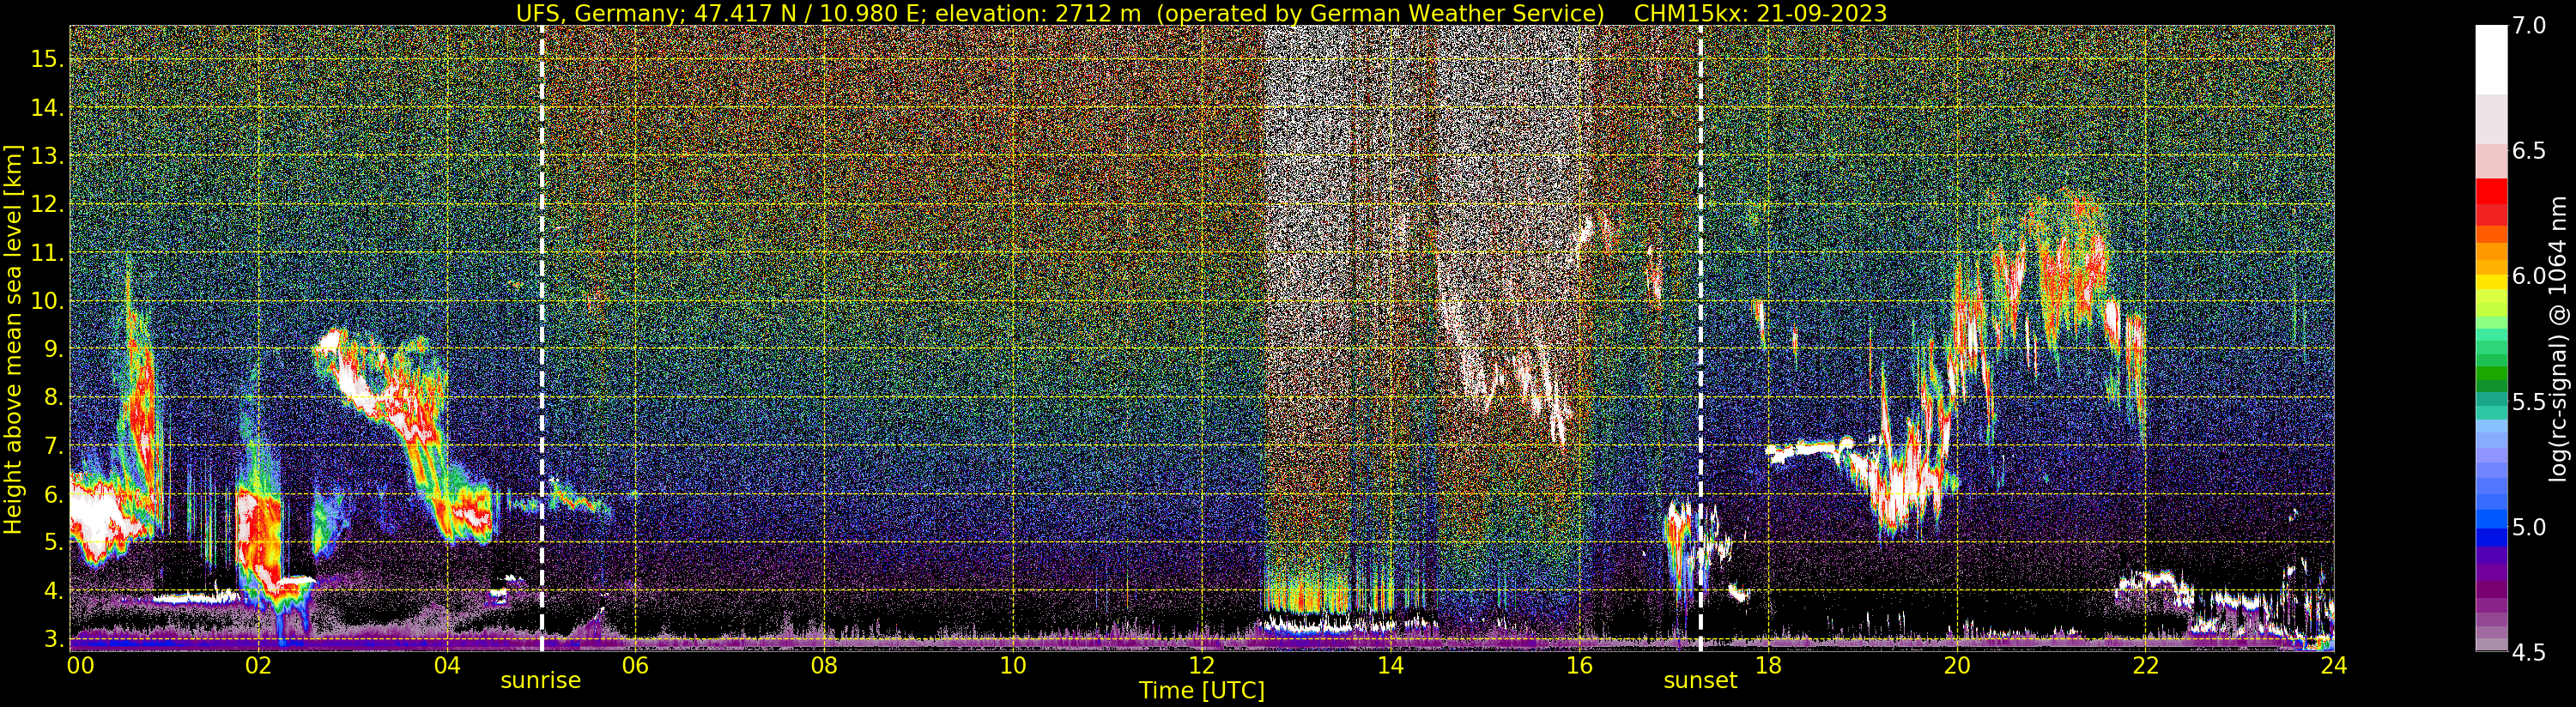Click the '12.' height tick label
Viewport: 2576px width, 707px height.
[48, 204]
